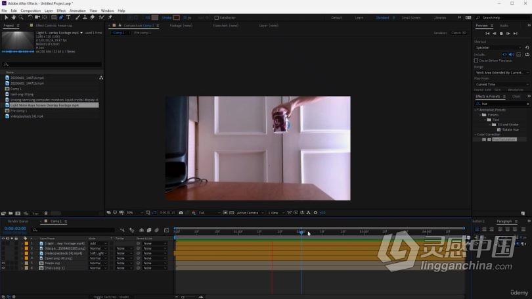Switch to the Audio panel tab
The width and height of the screenshot is (532, 299).
point(504,26)
